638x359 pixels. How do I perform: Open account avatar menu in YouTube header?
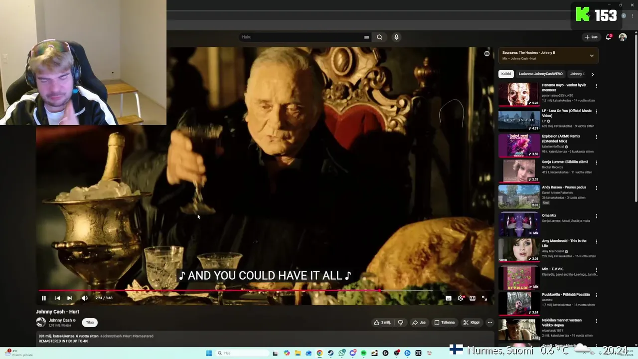pyautogui.click(x=623, y=37)
